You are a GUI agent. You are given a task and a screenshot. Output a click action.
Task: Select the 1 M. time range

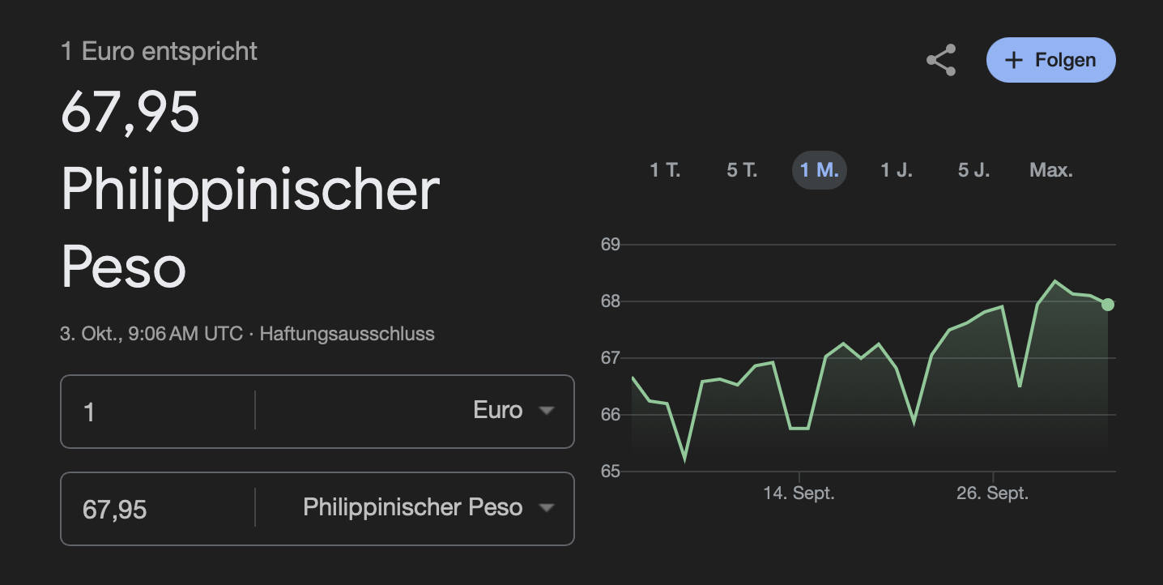click(819, 170)
